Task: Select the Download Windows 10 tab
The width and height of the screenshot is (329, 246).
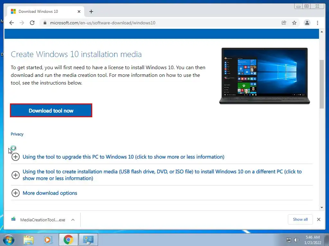Action: point(46,12)
